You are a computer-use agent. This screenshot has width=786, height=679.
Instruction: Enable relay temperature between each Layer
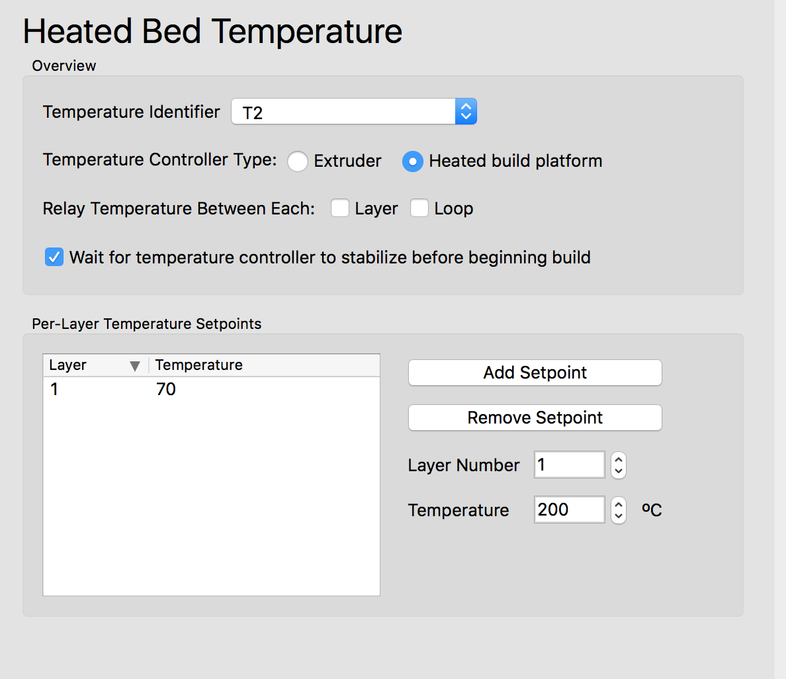(340, 208)
